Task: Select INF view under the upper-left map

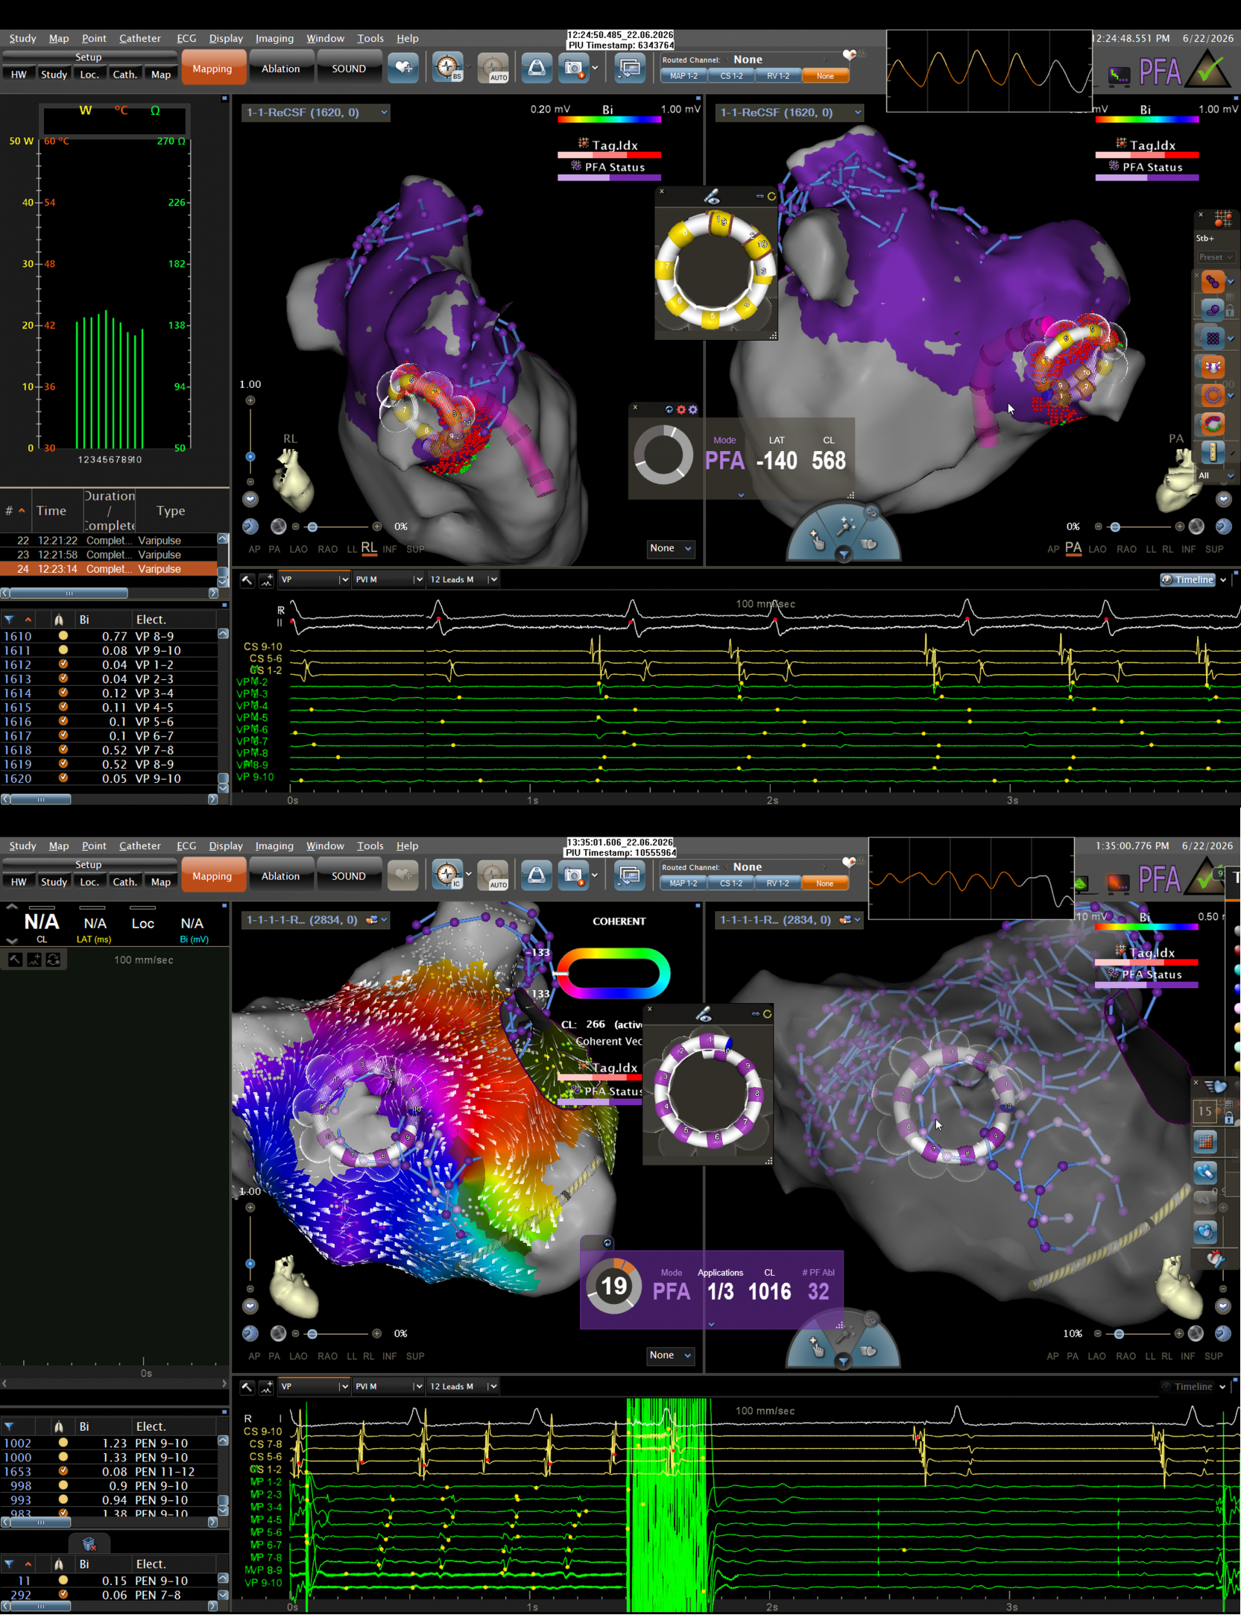Action: tap(389, 549)
